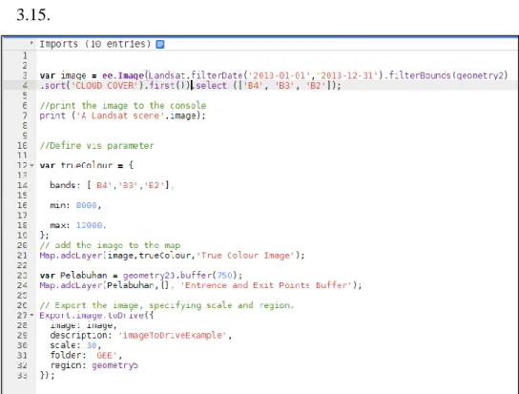Expand the Imports entries arrow
The width and height of the screenshot is (519, 394).
click(x=31, y=43)
